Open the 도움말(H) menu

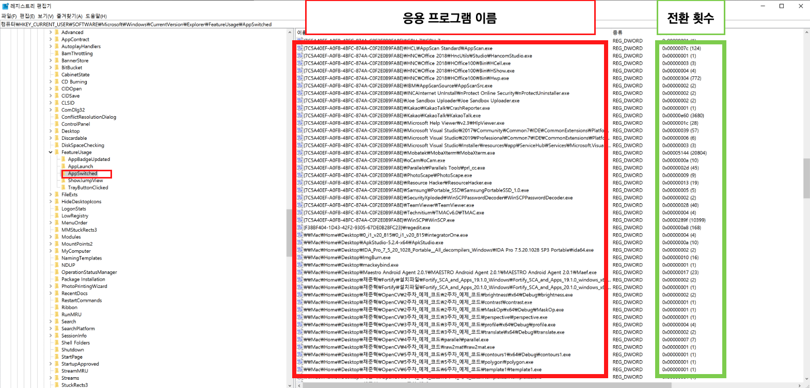pyautogui.click(x=96, y=17)
